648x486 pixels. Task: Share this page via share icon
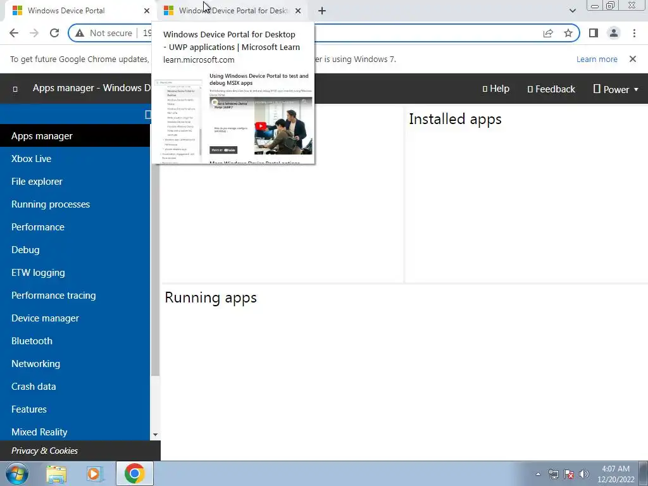(548, 33)
